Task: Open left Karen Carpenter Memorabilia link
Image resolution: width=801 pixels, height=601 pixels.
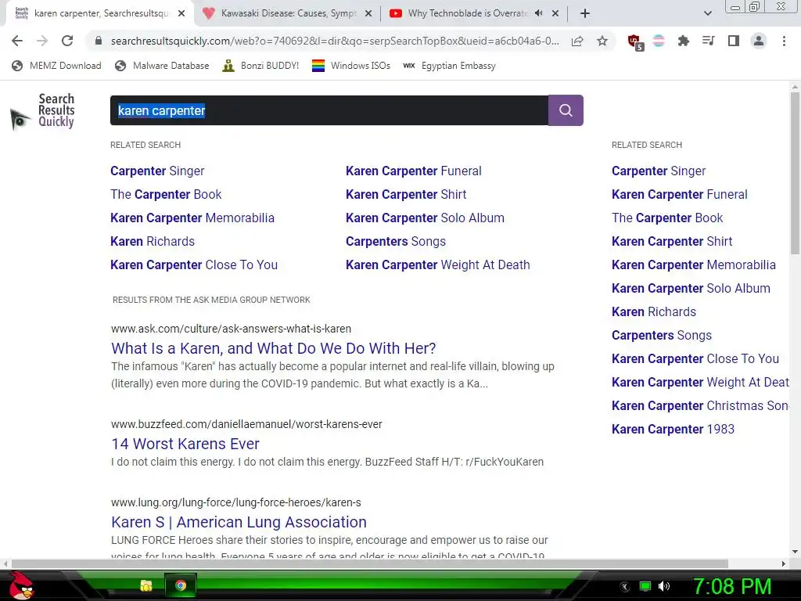Action: coord(192,218)
